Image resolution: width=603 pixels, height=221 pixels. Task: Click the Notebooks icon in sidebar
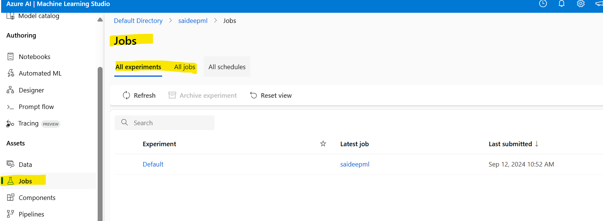tap(11, 57)
